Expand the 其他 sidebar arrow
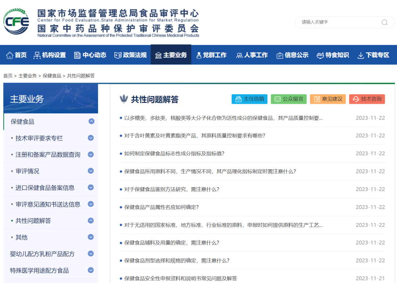This screenshot has width=397, height=283. pos(91,237)
